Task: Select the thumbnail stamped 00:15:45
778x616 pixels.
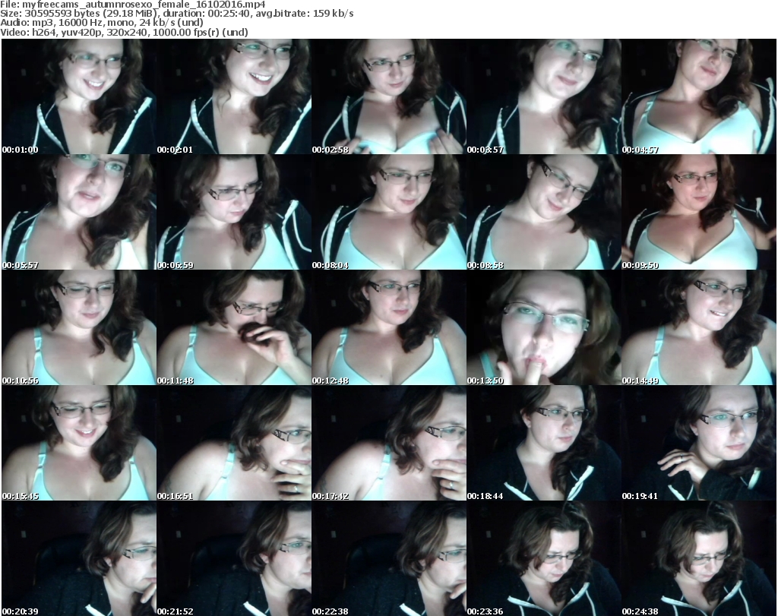Action: [79, 443]
